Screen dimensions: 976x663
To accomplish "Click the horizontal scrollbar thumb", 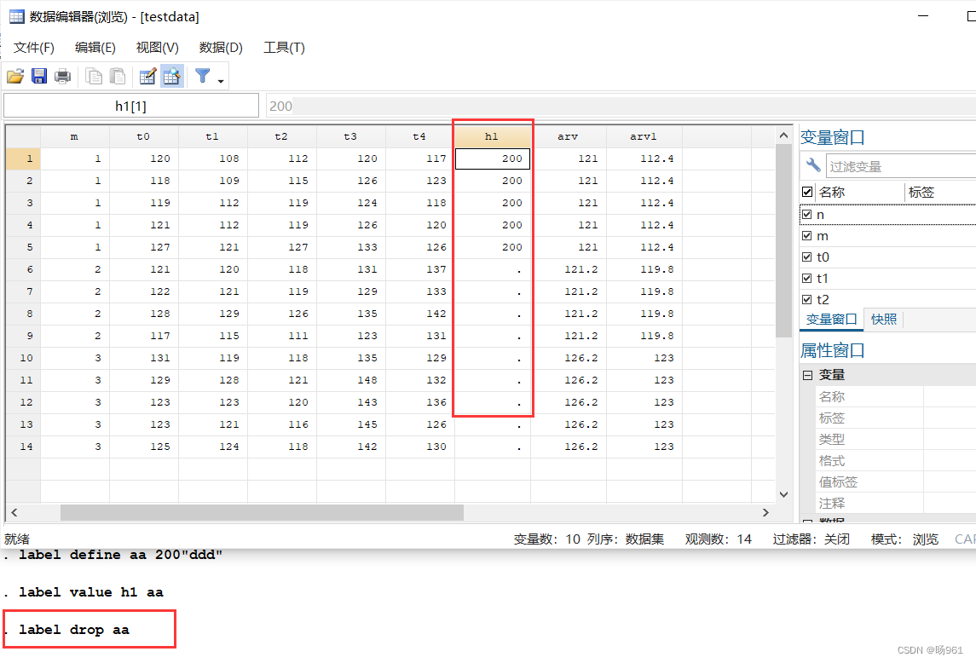I will pos(262,512).
